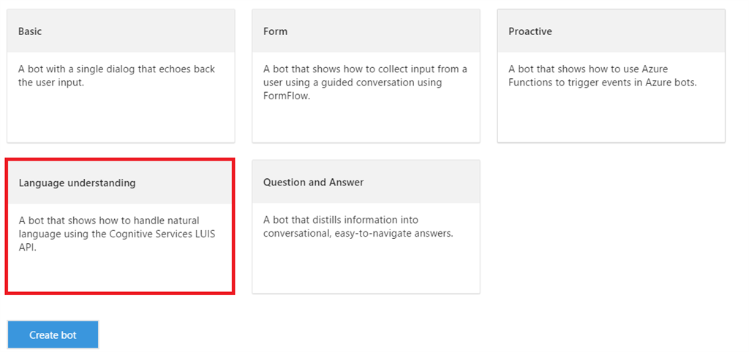749x352 pixels.
Task: Click the "Proactive" heading label
Action: click(530, 31)
